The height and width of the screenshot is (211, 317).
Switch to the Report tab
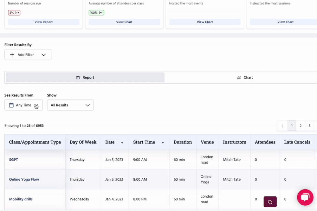pyautogui.click(x=85, y=78)
